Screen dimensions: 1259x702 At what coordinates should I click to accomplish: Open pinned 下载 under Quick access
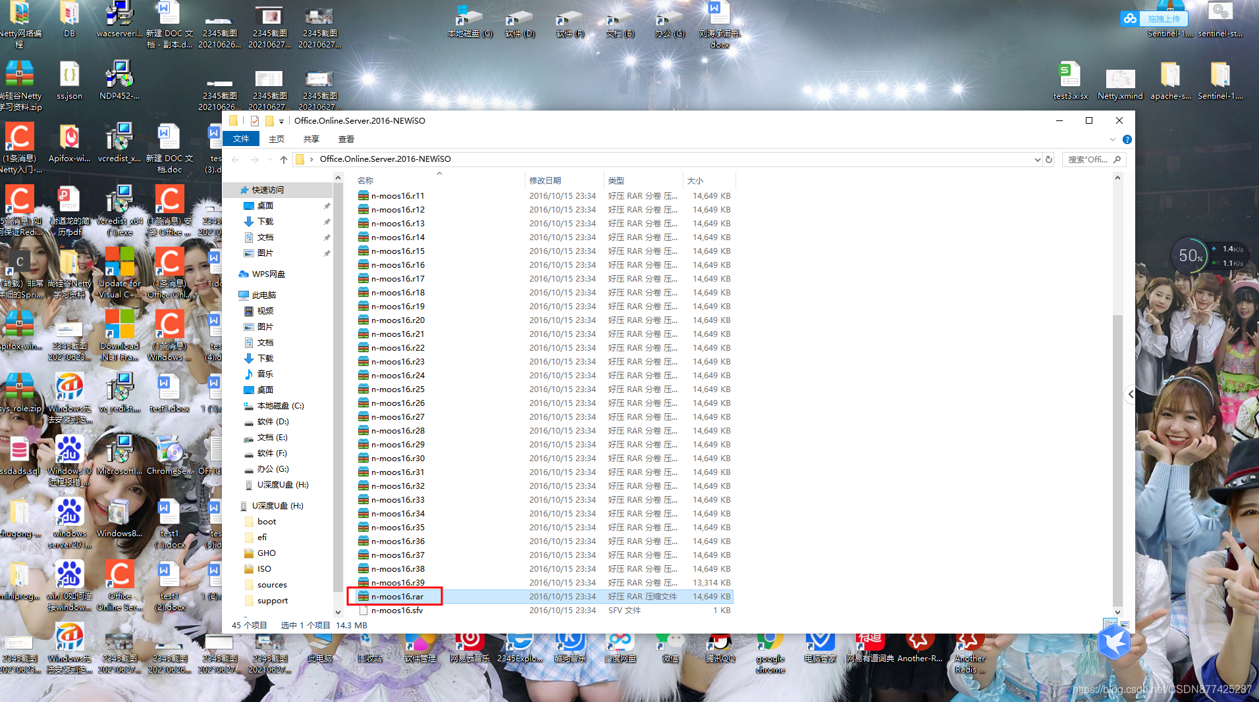click(x=265, y=221)
